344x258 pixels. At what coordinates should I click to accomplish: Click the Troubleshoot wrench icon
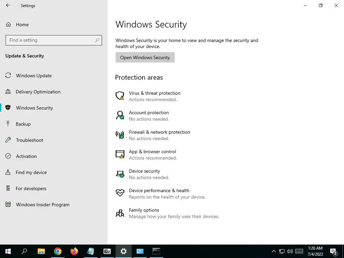point(8,140)
